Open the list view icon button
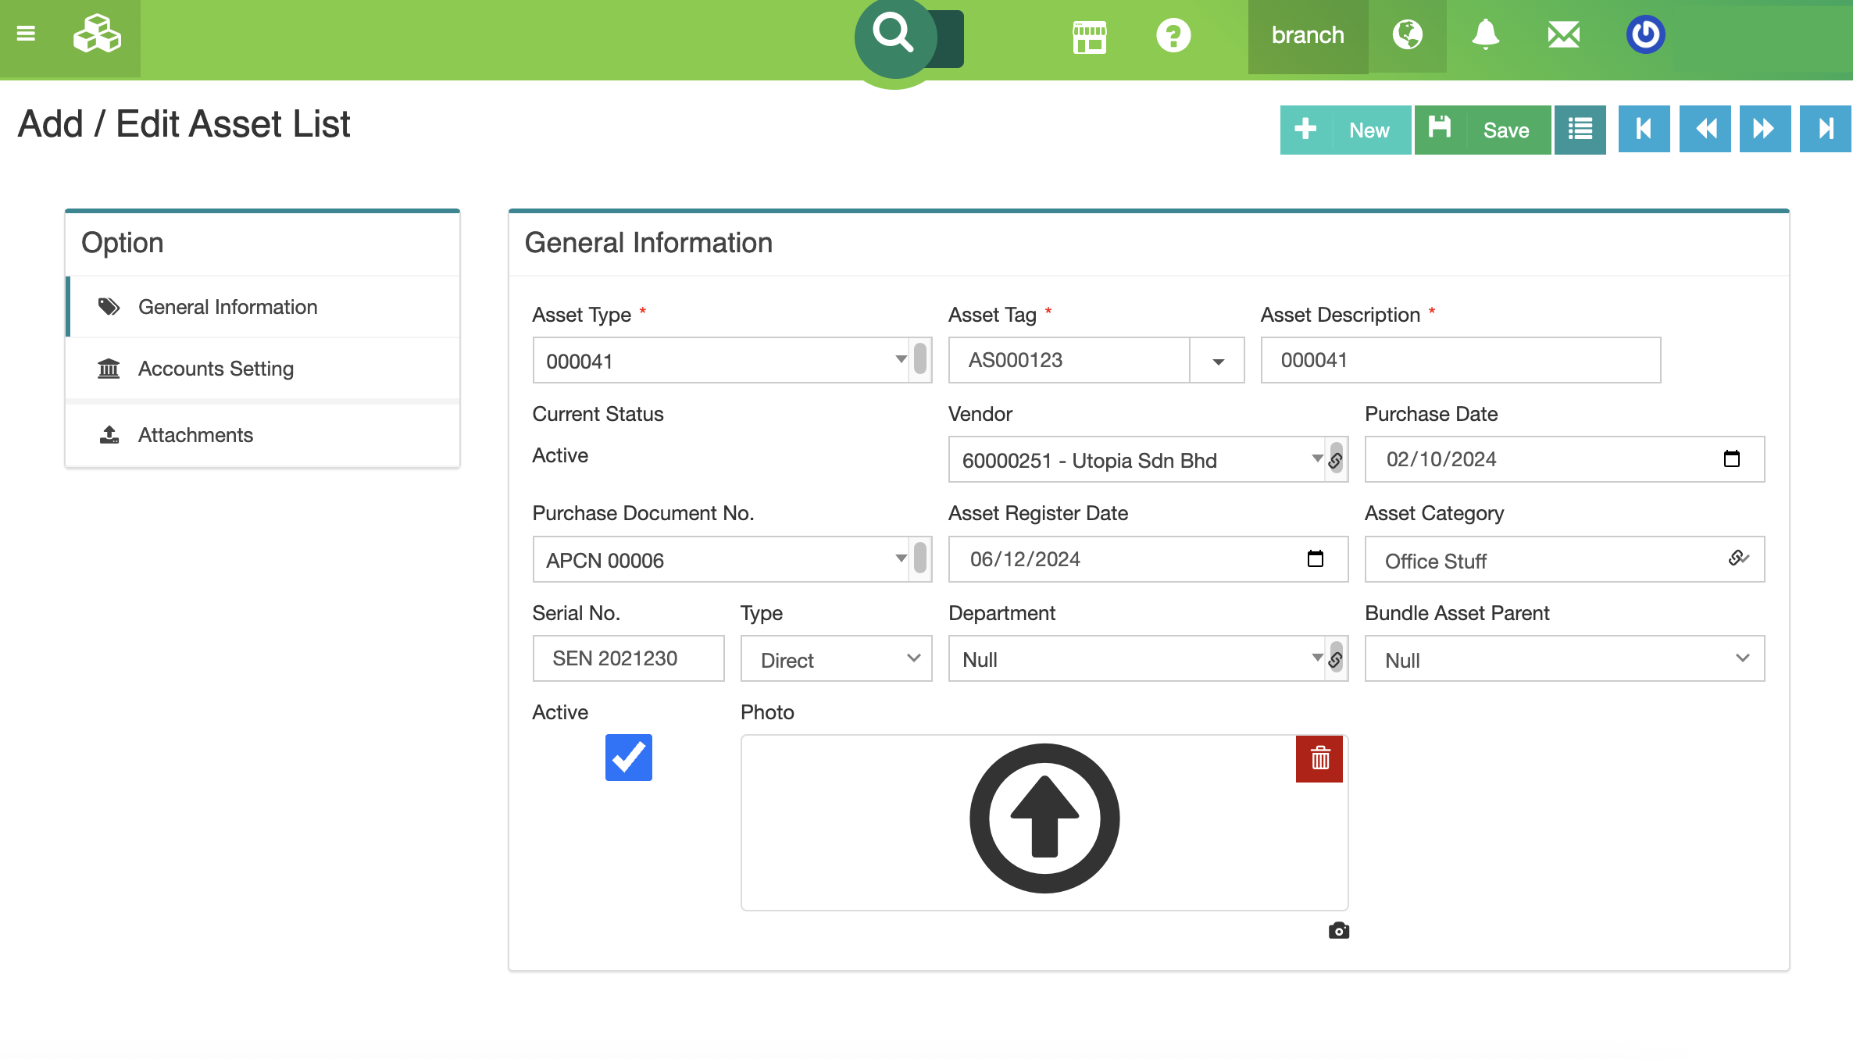This screenshot has height=1059, width=1853. click(x=1580, y=130)
